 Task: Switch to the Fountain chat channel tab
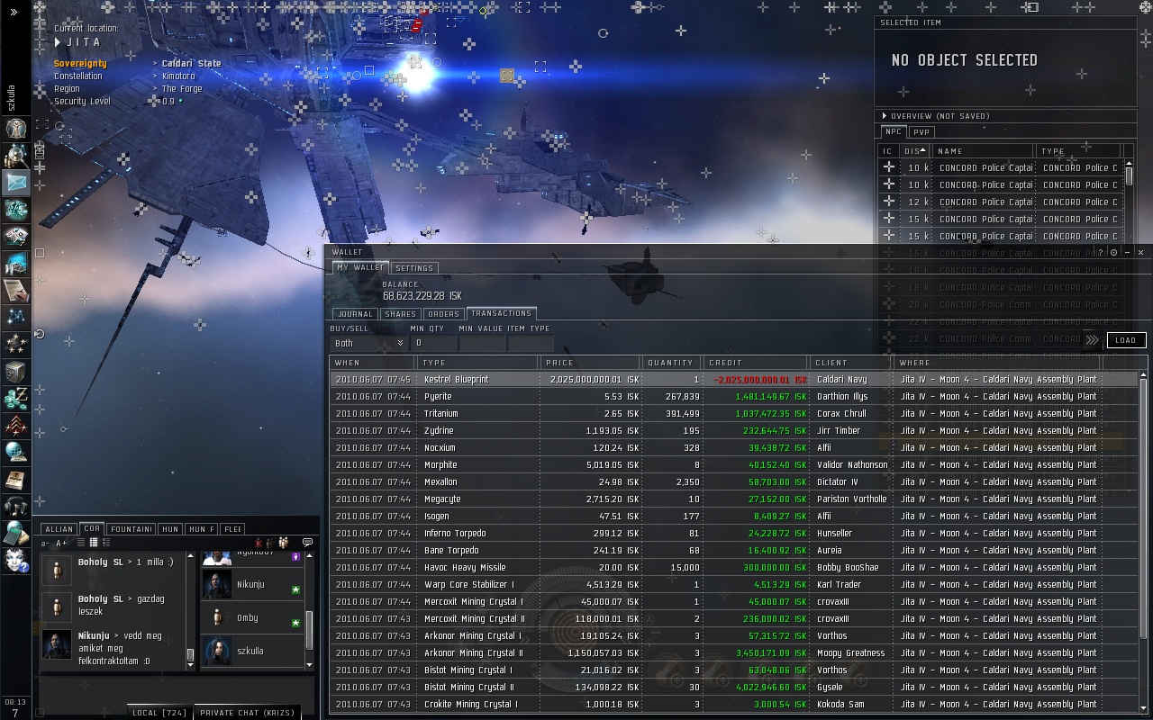pyautogui.click(x=132, y=529)
